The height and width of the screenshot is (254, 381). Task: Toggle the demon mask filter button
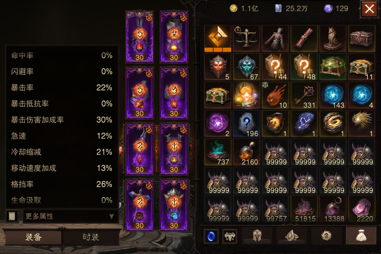coord(230,236)
